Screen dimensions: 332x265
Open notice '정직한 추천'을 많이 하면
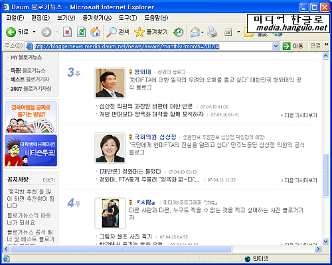click(31, 199)
